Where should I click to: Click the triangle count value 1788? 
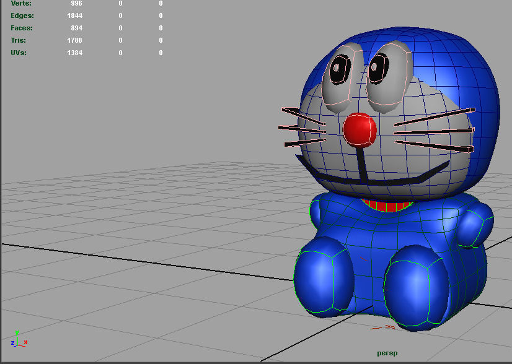(x=75, y=40)
